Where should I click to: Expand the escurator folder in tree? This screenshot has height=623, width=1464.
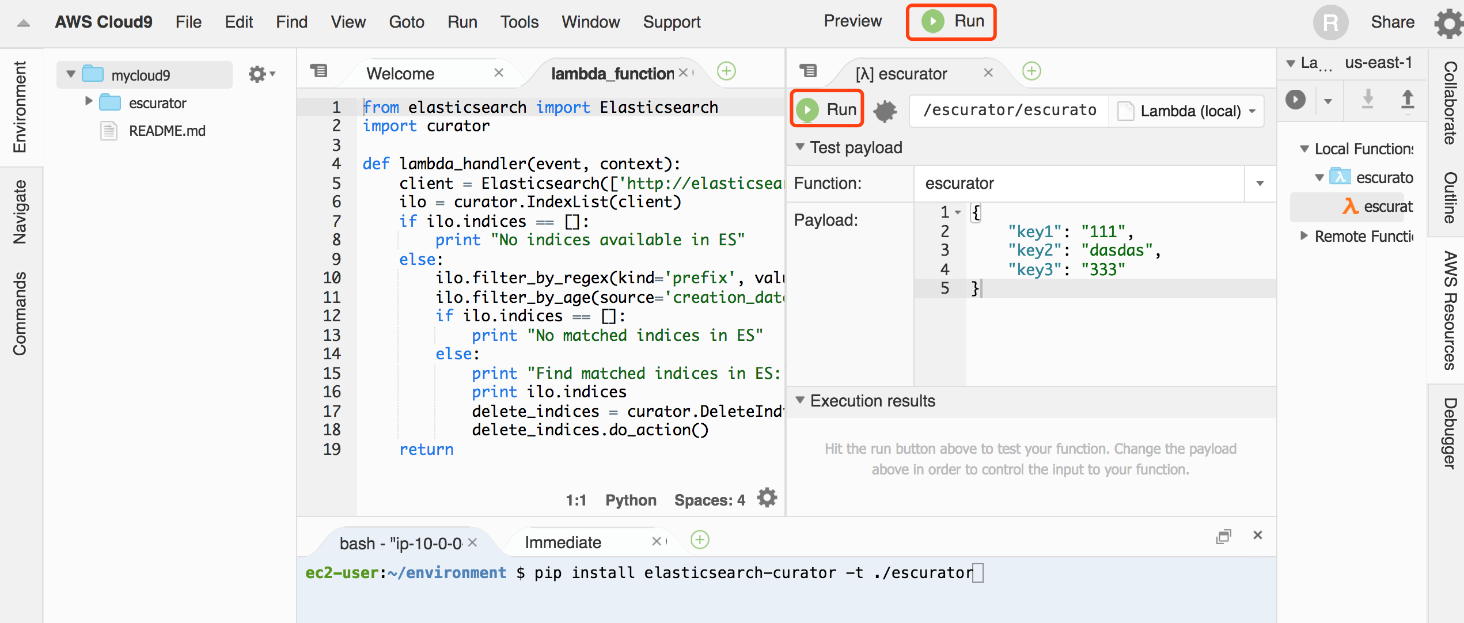click(x=89, y=102)
